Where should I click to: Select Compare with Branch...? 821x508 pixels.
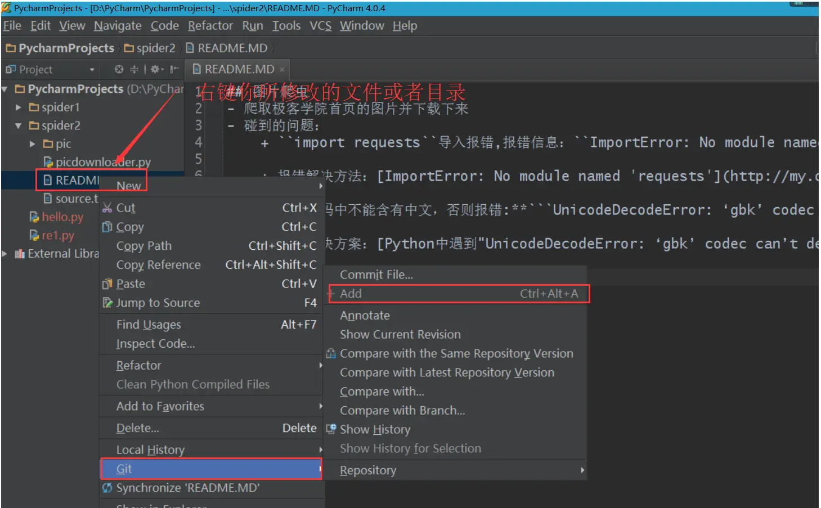[x=456, y=411]
